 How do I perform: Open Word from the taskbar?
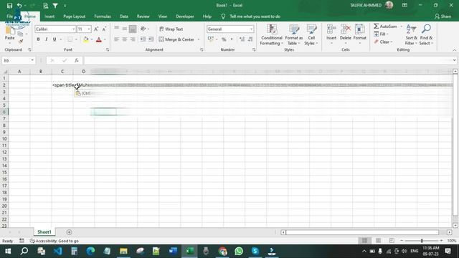pyautogui.click(x=173, y=251)
